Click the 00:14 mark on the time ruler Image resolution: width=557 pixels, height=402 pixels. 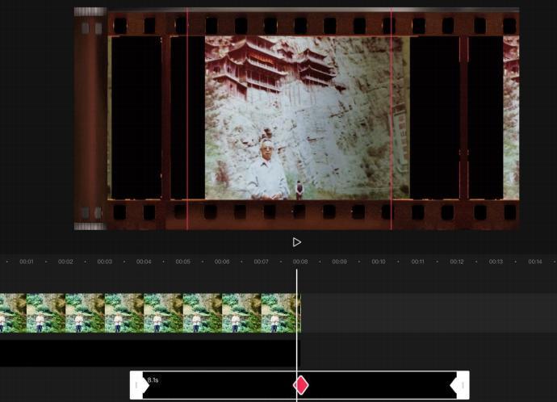(534, 262)
